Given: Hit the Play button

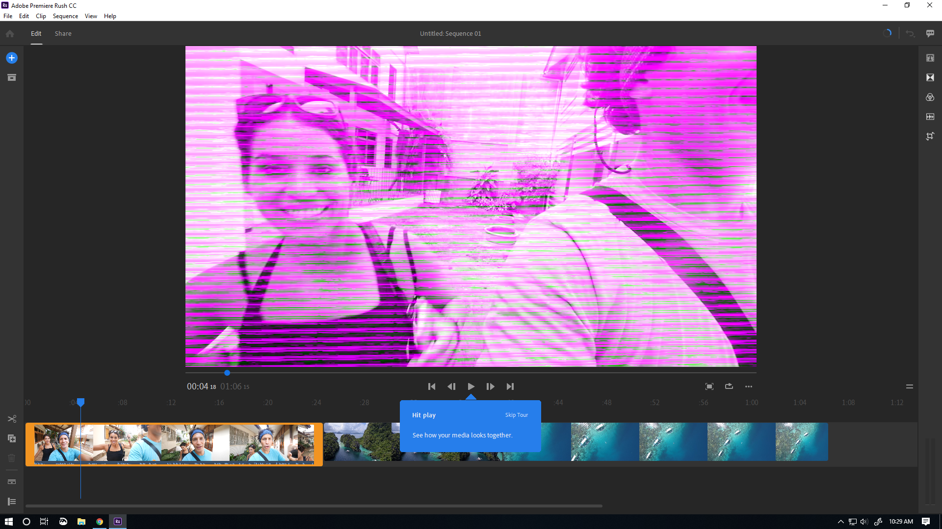Looking at the screenshot, I should pyautogui.click(x=471, y=386).
